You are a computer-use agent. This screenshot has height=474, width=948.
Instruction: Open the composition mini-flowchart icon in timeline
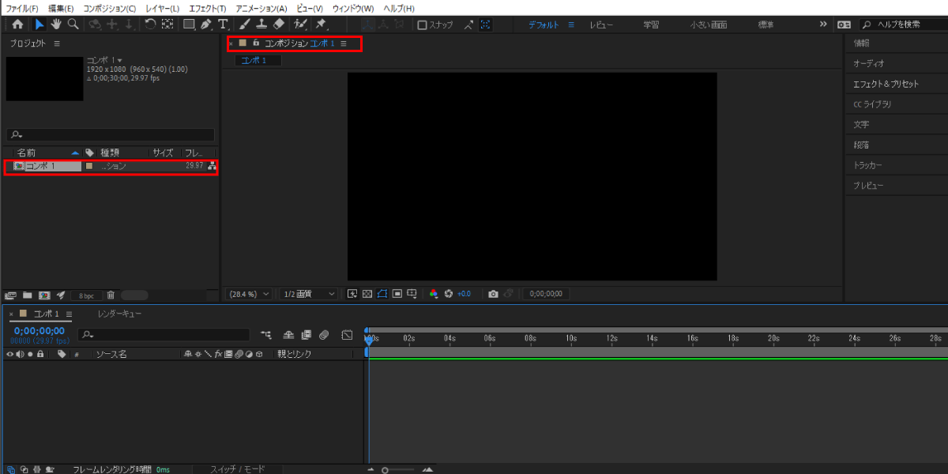coord(265,335)
